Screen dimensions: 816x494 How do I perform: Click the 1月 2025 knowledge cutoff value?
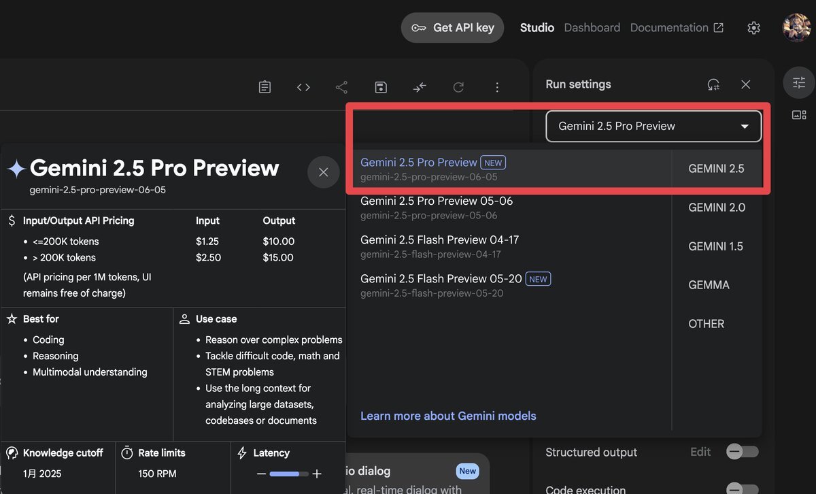click(x=42, y=474)
